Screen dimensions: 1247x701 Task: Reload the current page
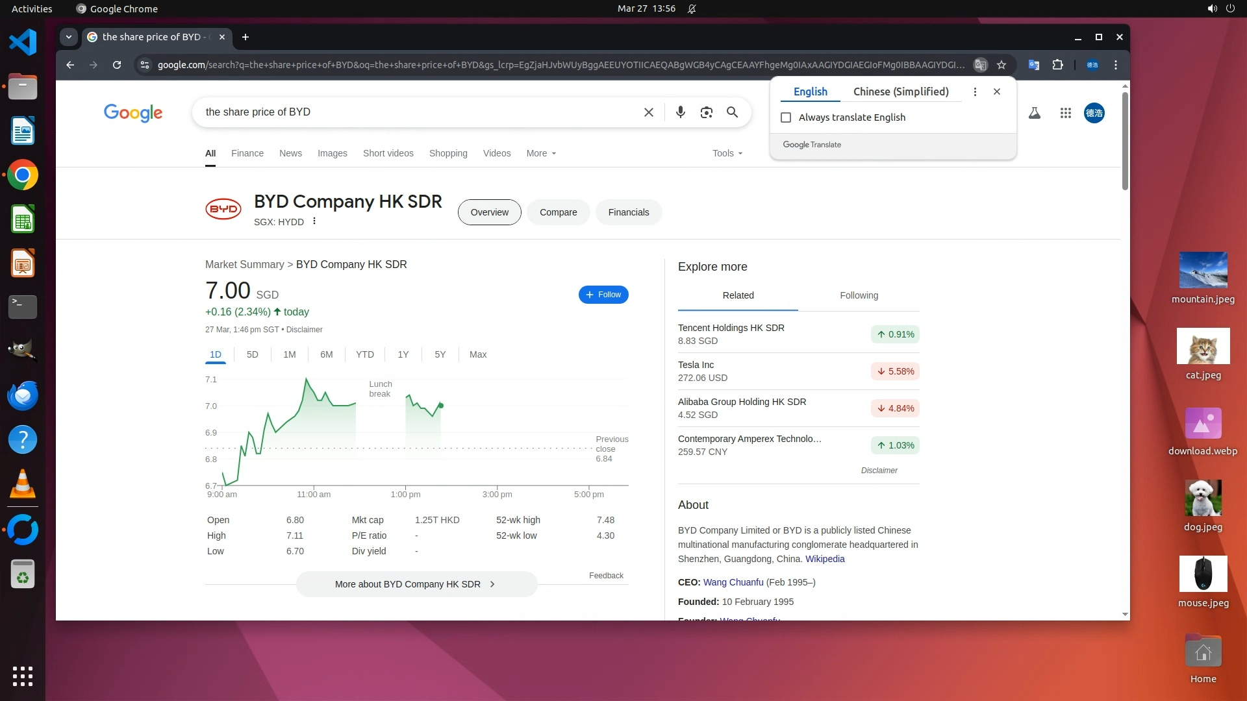pos(117,65)
